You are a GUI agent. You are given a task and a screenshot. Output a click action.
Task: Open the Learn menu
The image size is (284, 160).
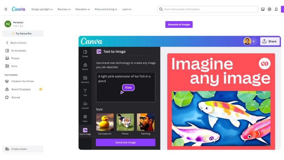(127, 9)
